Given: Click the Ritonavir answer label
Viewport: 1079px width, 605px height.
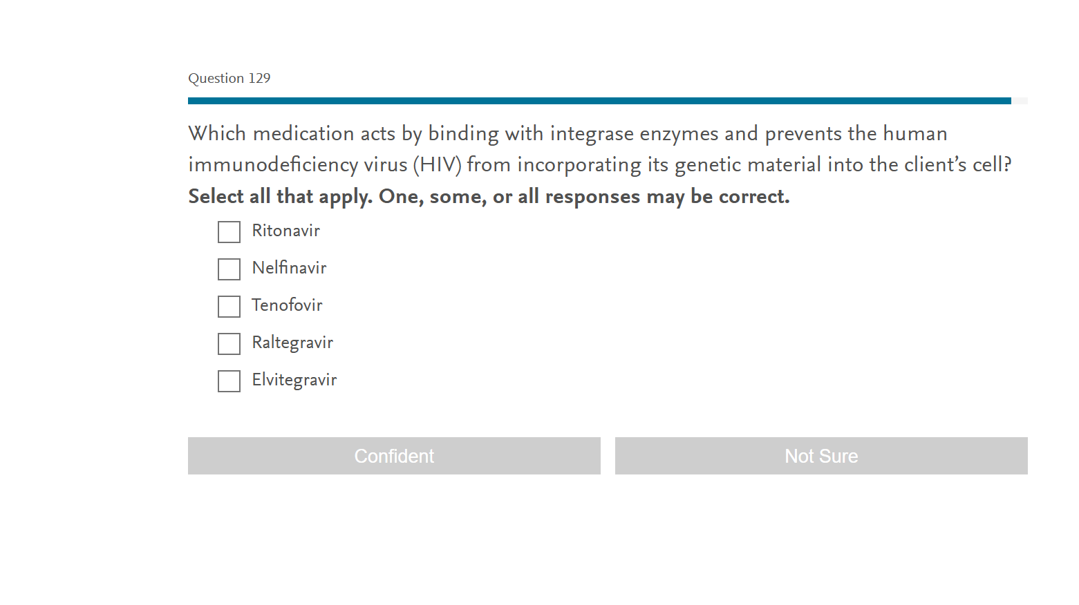Looking at the screenshot, I should pyautogui.click(x=285, y=231).
